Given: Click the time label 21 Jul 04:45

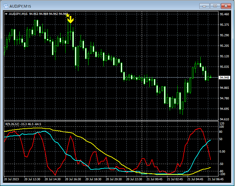Looking at the screenshot, I should tap(195, 179).
